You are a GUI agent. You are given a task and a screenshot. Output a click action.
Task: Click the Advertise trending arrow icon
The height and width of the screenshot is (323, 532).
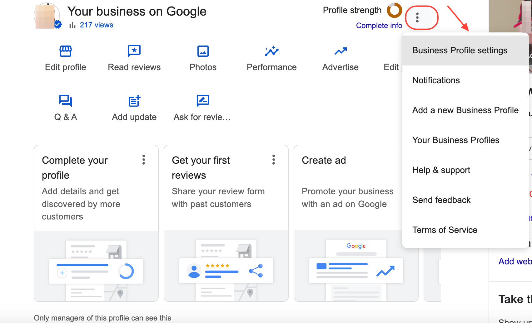point(341,51)
